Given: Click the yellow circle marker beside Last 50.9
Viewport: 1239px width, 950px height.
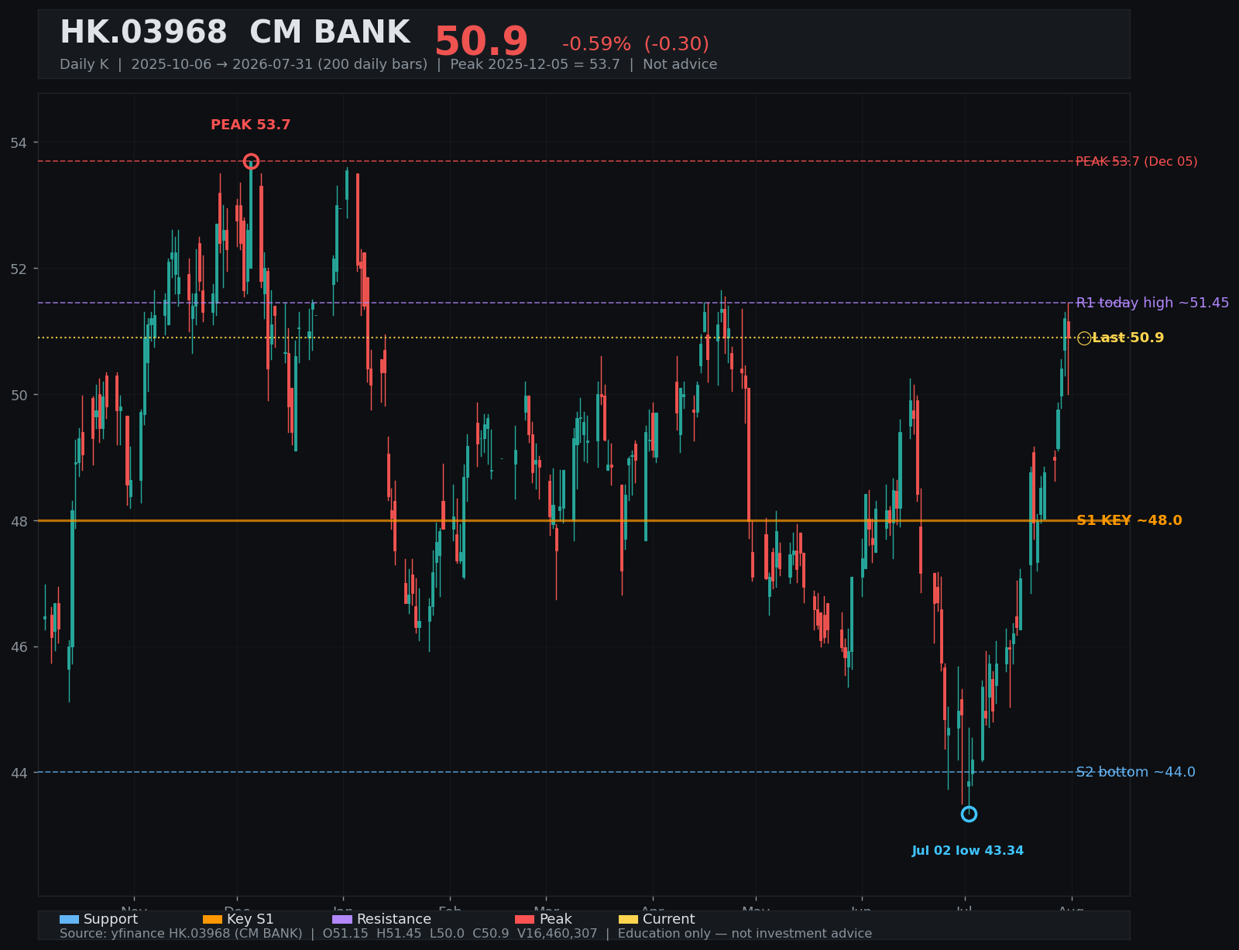Looking at the screenshot, I should coord(1084,338).
